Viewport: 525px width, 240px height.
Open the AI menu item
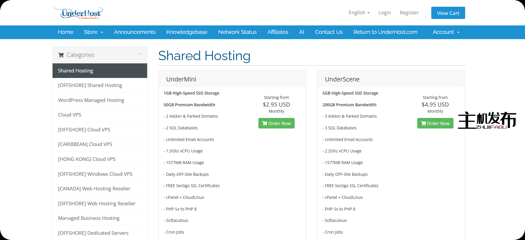tap(302, 32)
